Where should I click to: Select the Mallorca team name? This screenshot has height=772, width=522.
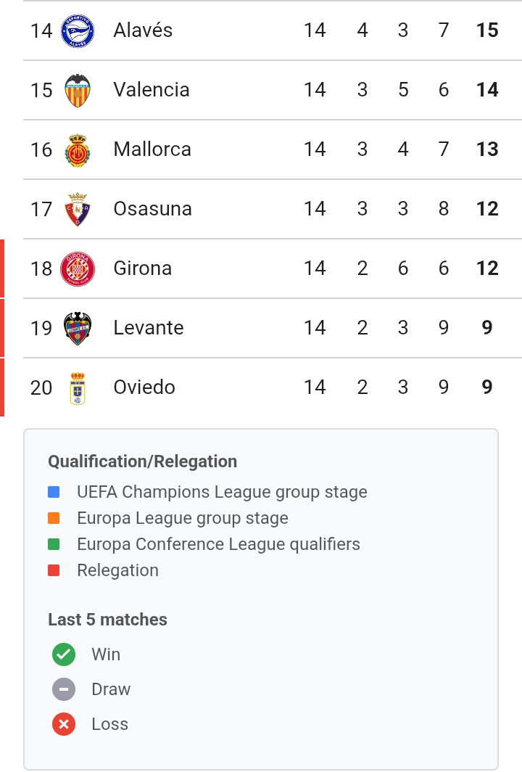pos(152,149)
